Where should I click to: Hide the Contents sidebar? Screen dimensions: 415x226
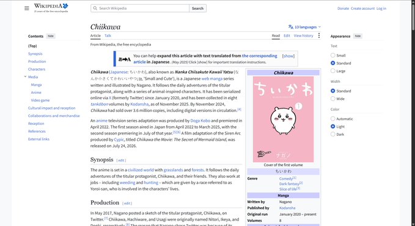pos(51,36)
